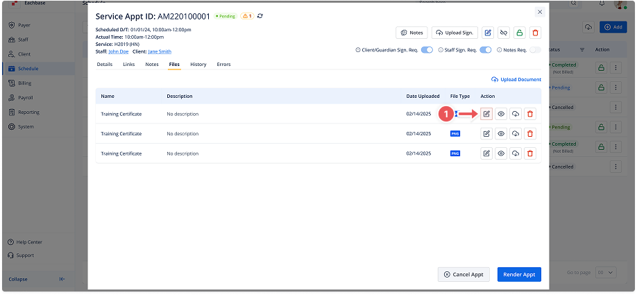Click the orange warning badge showing 1

(x=248, y=16)
